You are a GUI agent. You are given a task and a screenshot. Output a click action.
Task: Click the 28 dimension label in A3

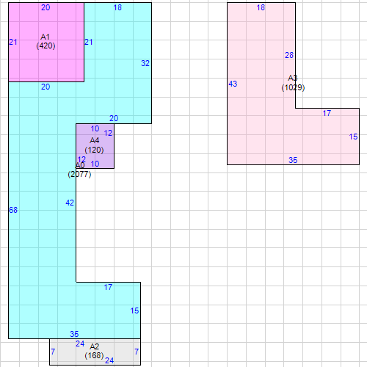289,55
